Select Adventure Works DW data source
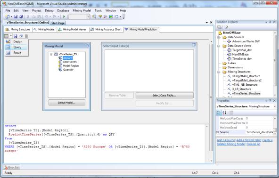Image resolution: width=279 pixels, height=178 pixels. pos(246,41)
